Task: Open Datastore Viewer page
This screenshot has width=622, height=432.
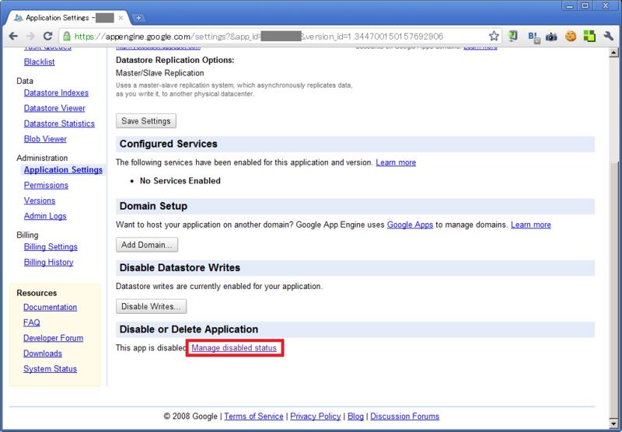Action: point(54,108)
